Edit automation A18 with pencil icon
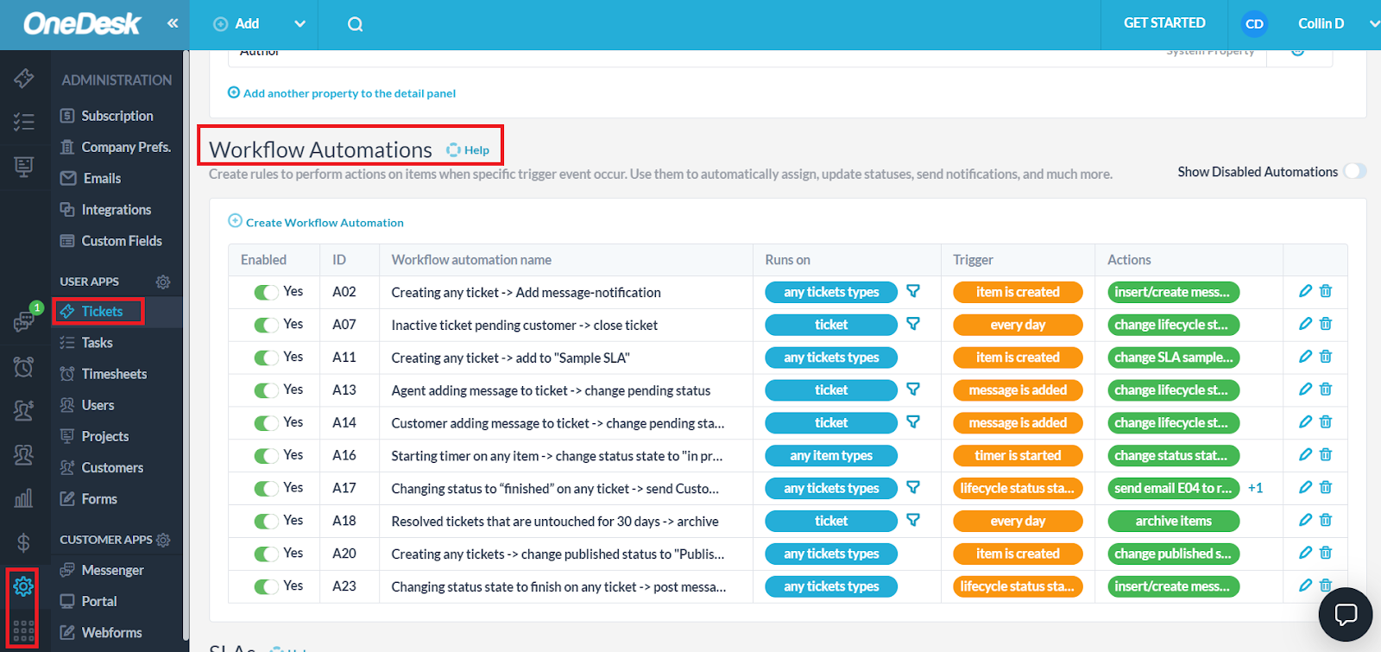The height and width of the screenshot is (652, 1381). pos(1305,520)
